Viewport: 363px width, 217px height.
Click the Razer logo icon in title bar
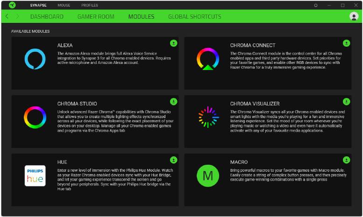12,5
